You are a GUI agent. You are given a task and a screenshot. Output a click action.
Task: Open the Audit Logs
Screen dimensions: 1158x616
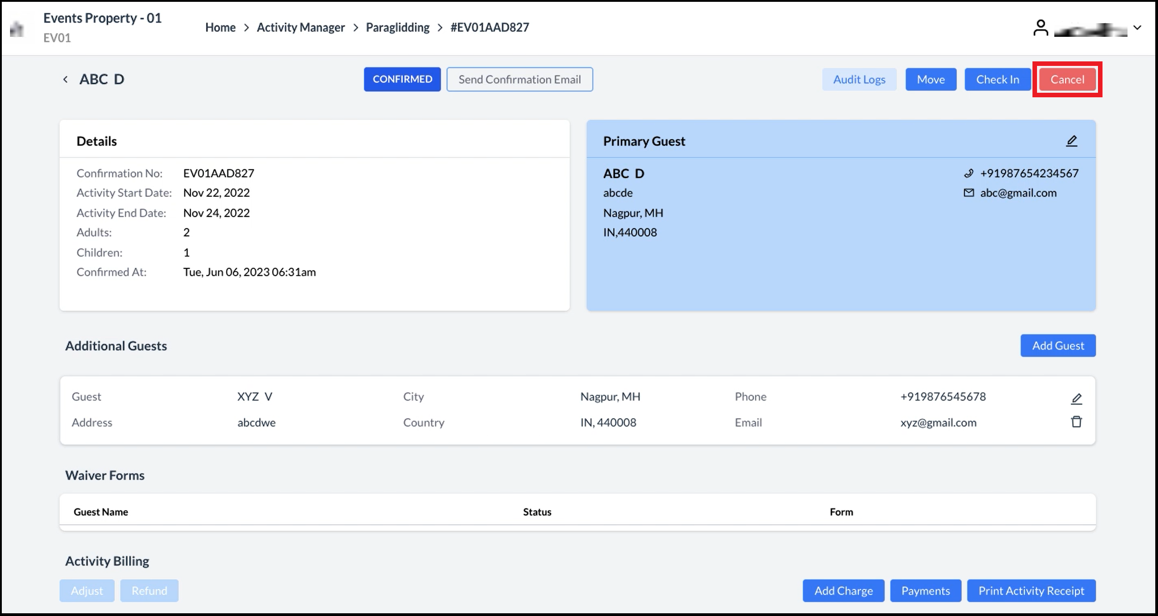[x=859, y=79]
